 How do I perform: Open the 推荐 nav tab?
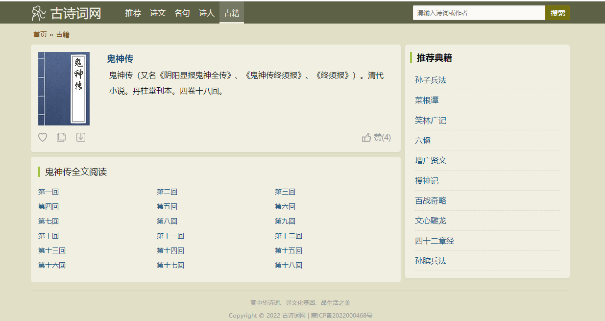tap(133, 13)
